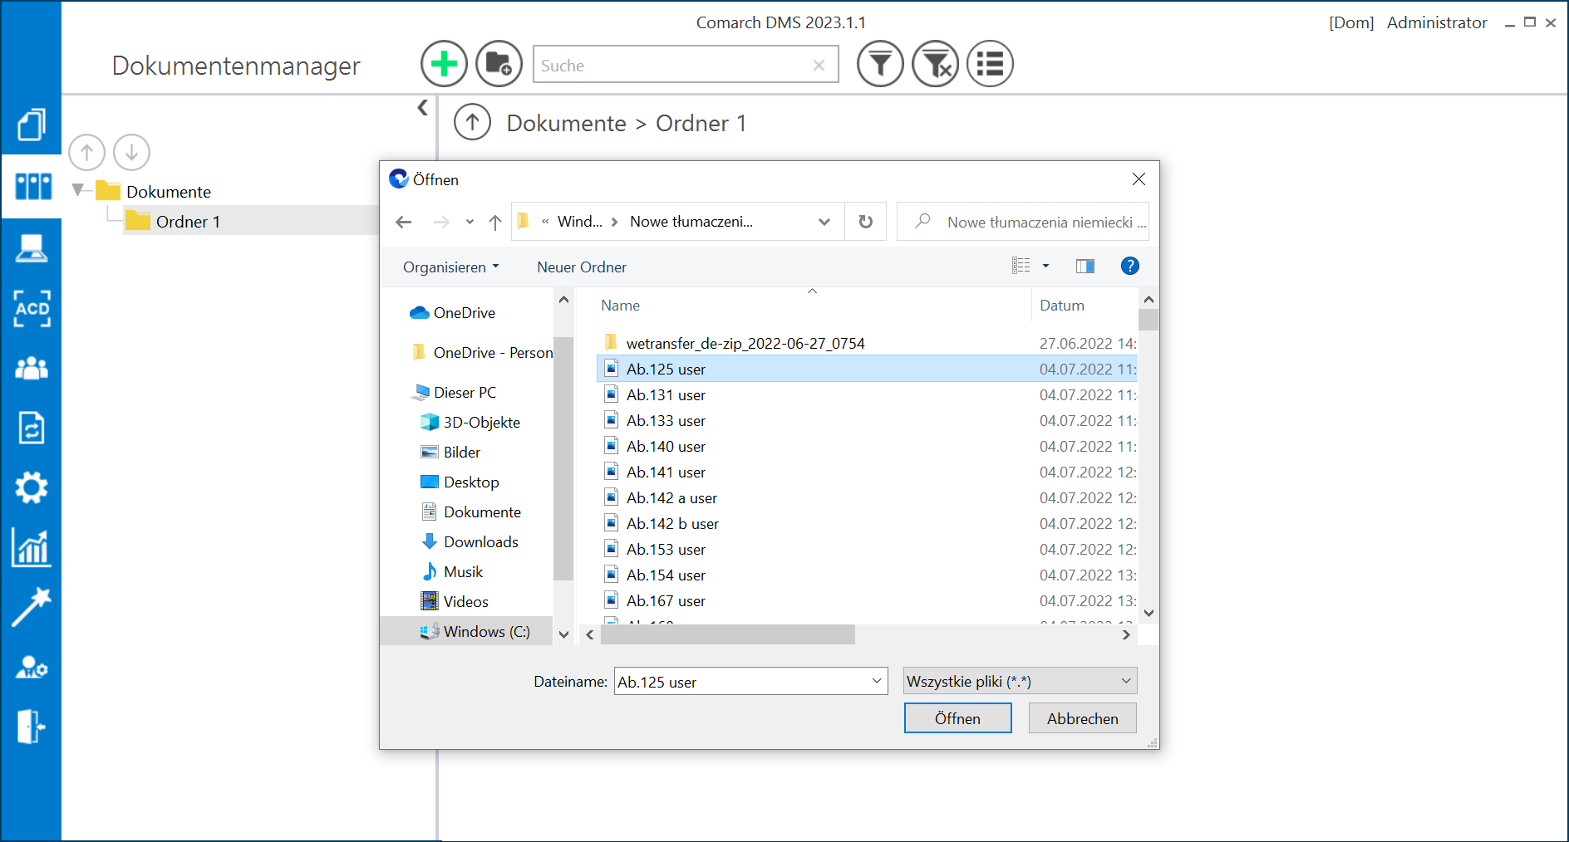The image size is (1569, 842).
Task: Click Neuer Ordner in file dialog
Action: [x=582, y=267]
